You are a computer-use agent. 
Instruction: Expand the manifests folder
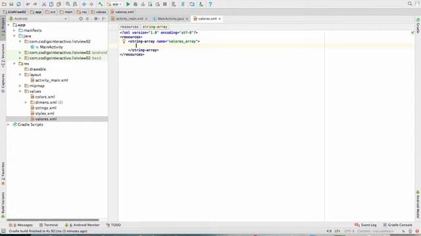pos(14,31)
